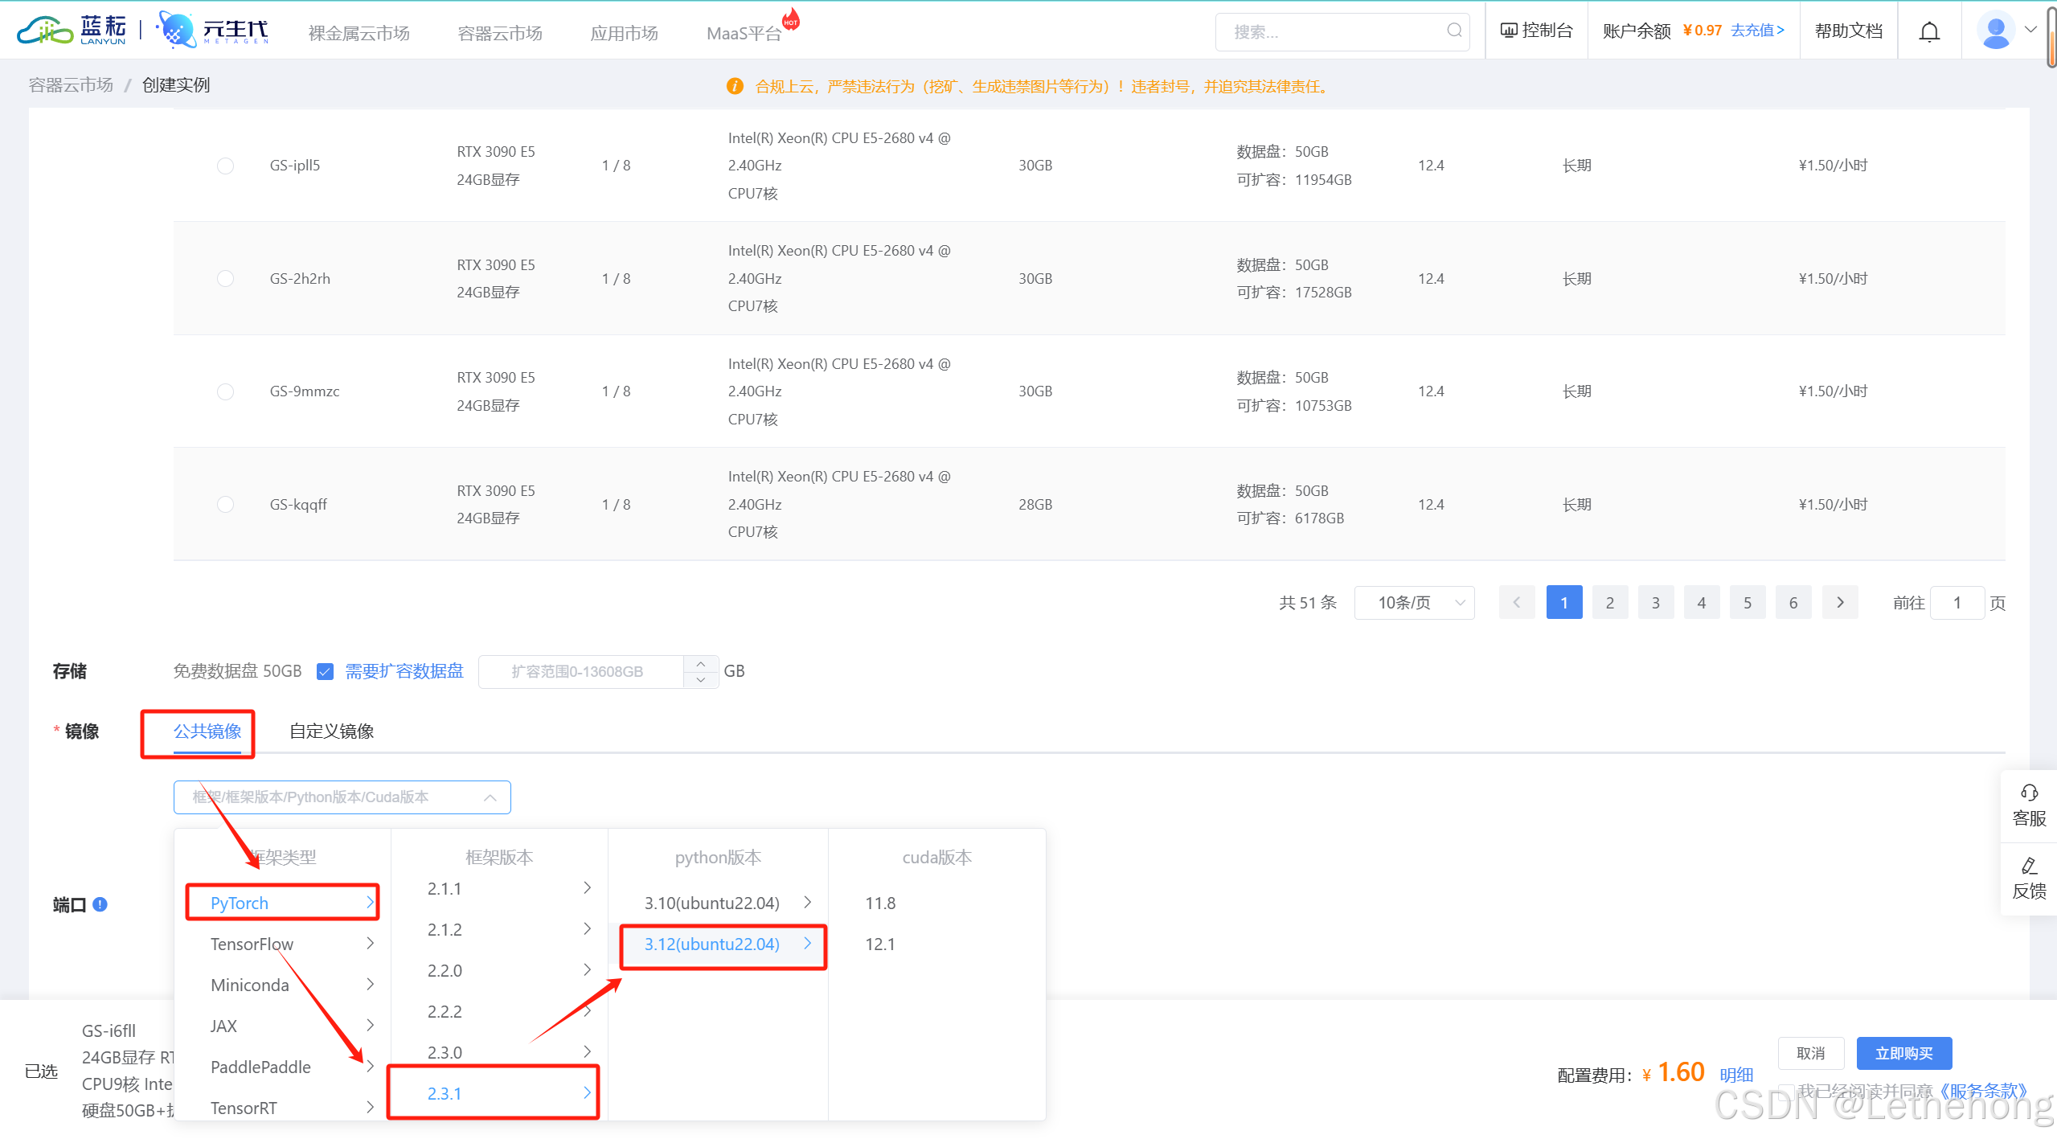
Task: Click the 去充值 recharge link
Action: (x=1757, y=31)
